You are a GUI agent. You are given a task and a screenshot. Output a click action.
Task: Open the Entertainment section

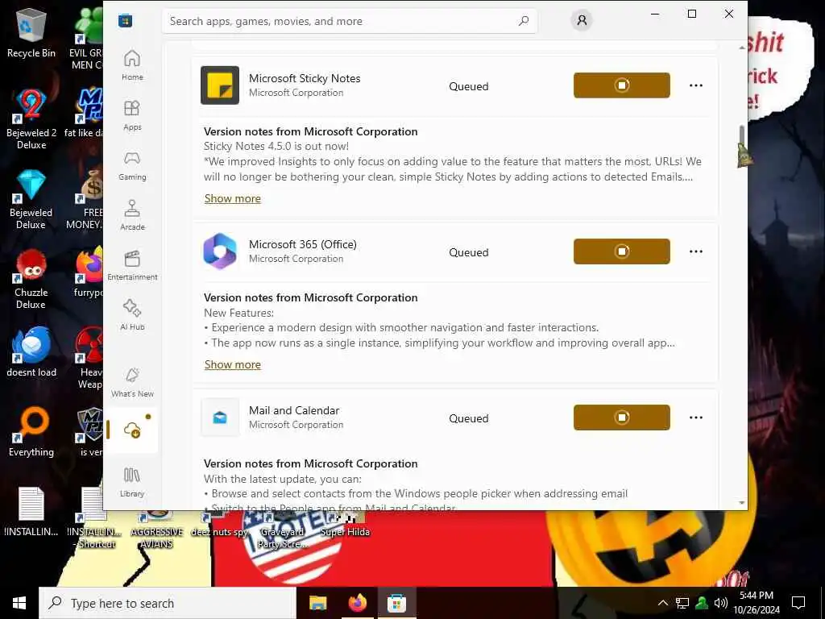(132, 265)
